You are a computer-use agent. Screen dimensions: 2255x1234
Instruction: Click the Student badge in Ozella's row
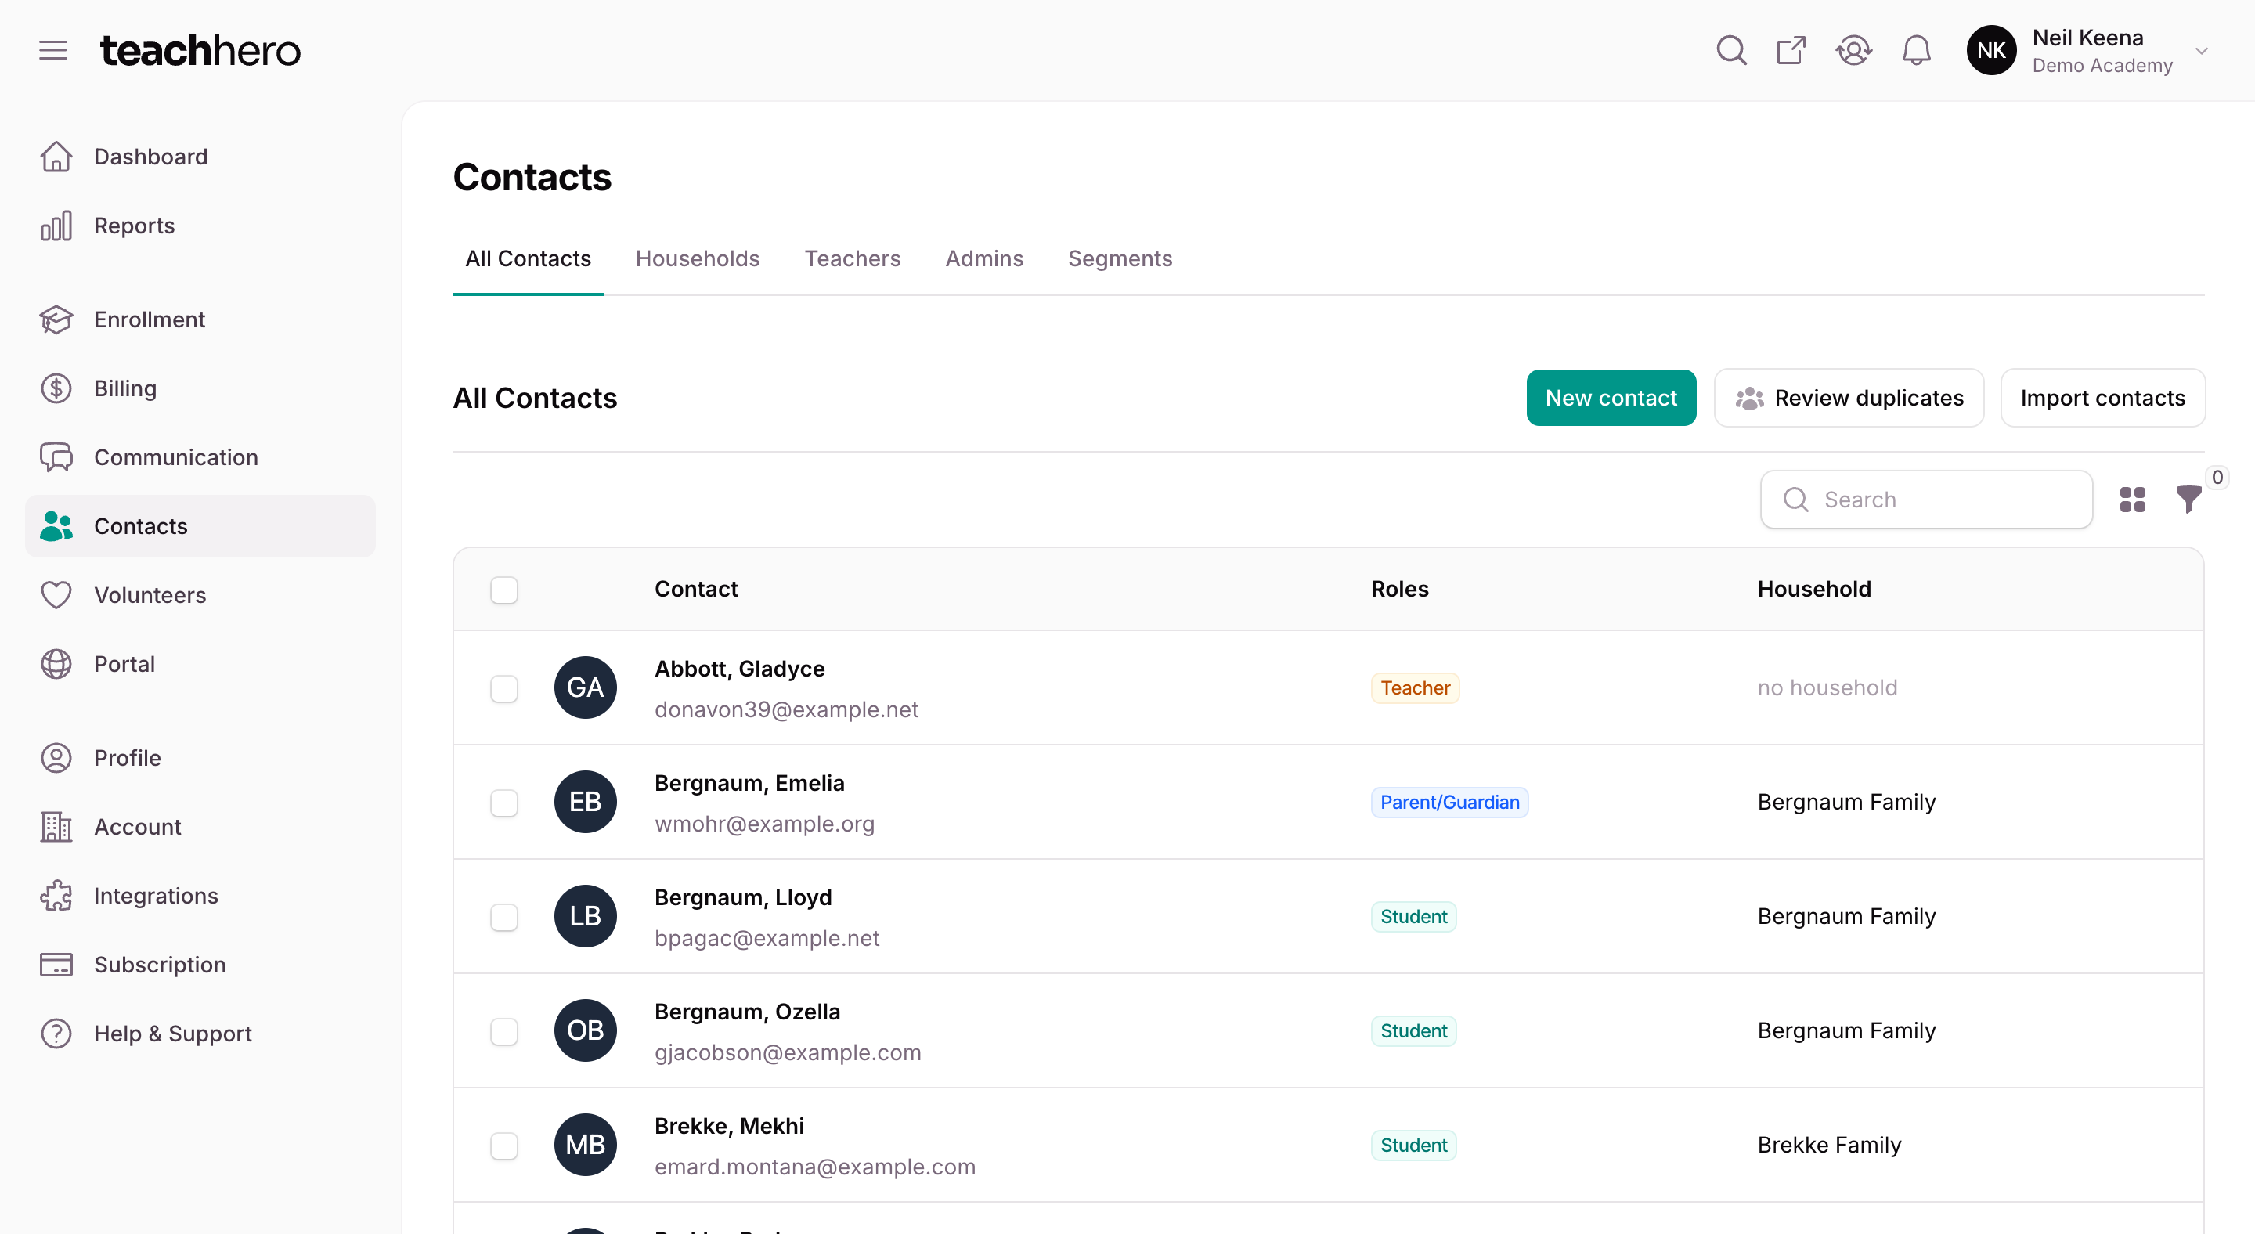click(1414, 1031)
